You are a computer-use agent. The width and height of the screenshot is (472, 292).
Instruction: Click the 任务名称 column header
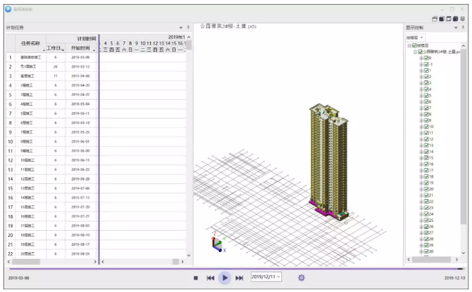click(31, 43)
